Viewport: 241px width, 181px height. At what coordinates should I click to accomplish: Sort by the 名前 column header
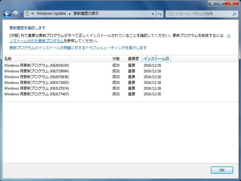[56, 59]
